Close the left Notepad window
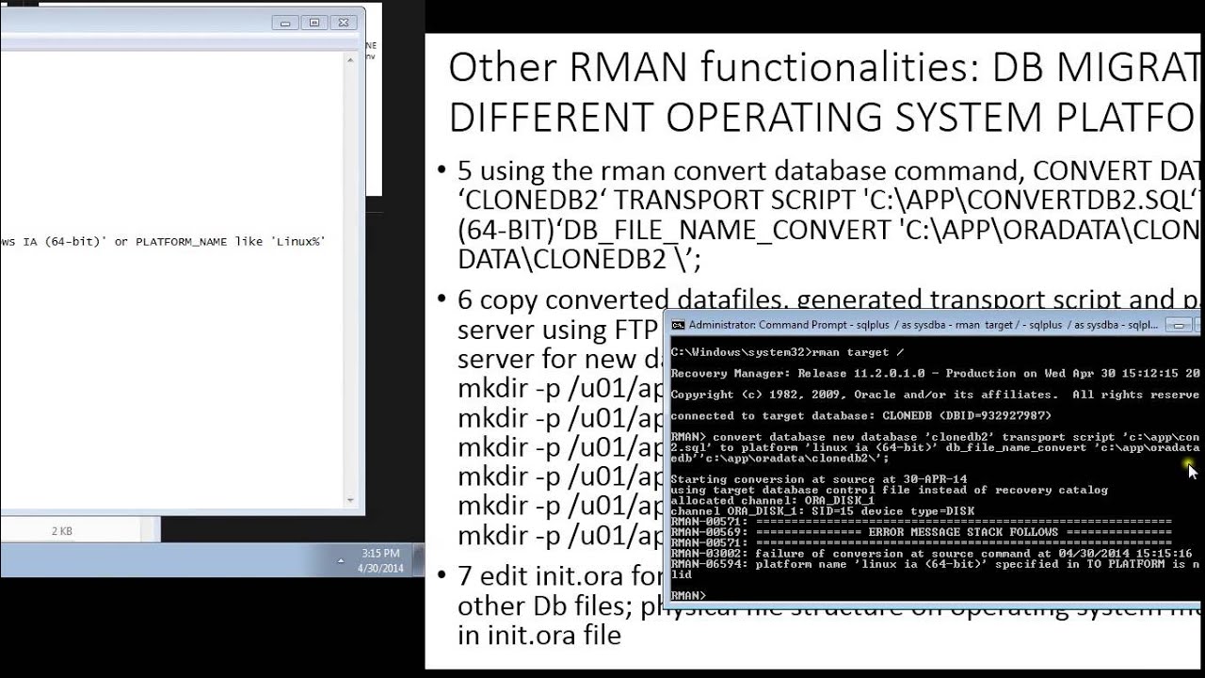Image resolution: width=1205 pixels, height=678 pixels. tap(345, 23)
